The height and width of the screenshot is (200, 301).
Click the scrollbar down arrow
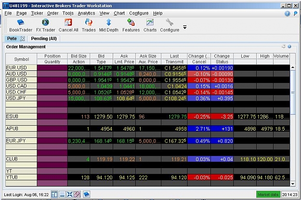293,184
